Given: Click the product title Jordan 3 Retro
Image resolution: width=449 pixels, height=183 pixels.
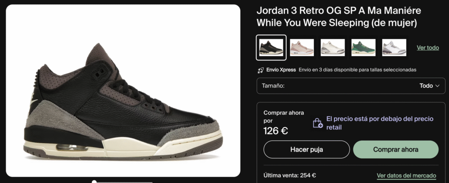Looking at the screenshot, I should [339, 17].
